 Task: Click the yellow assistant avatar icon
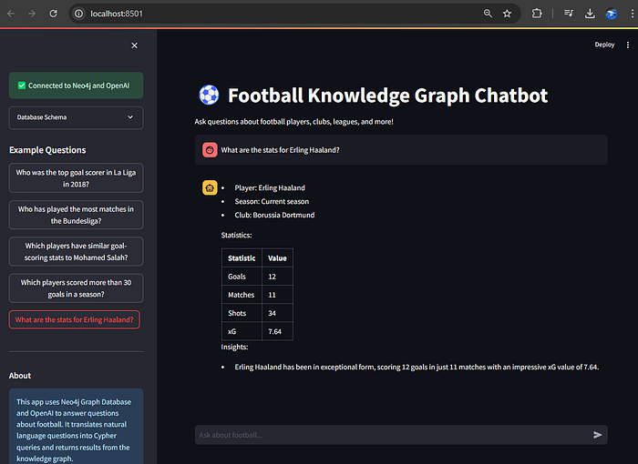(210, 187)
